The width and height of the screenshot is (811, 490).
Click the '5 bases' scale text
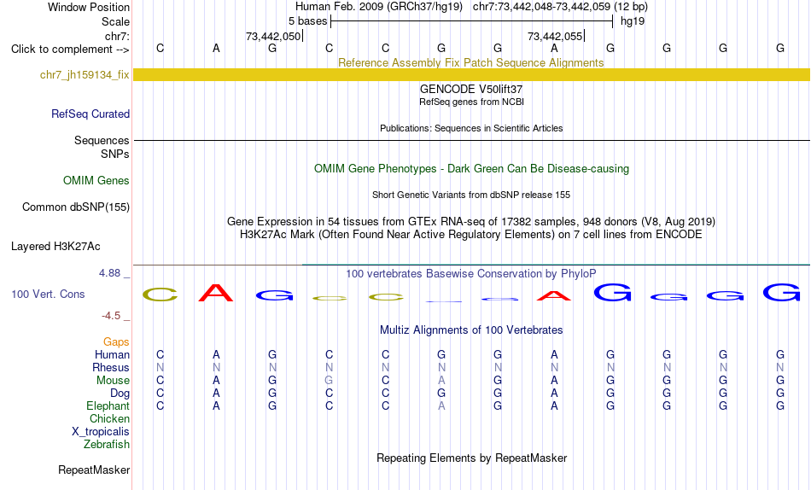click(307, 21)
